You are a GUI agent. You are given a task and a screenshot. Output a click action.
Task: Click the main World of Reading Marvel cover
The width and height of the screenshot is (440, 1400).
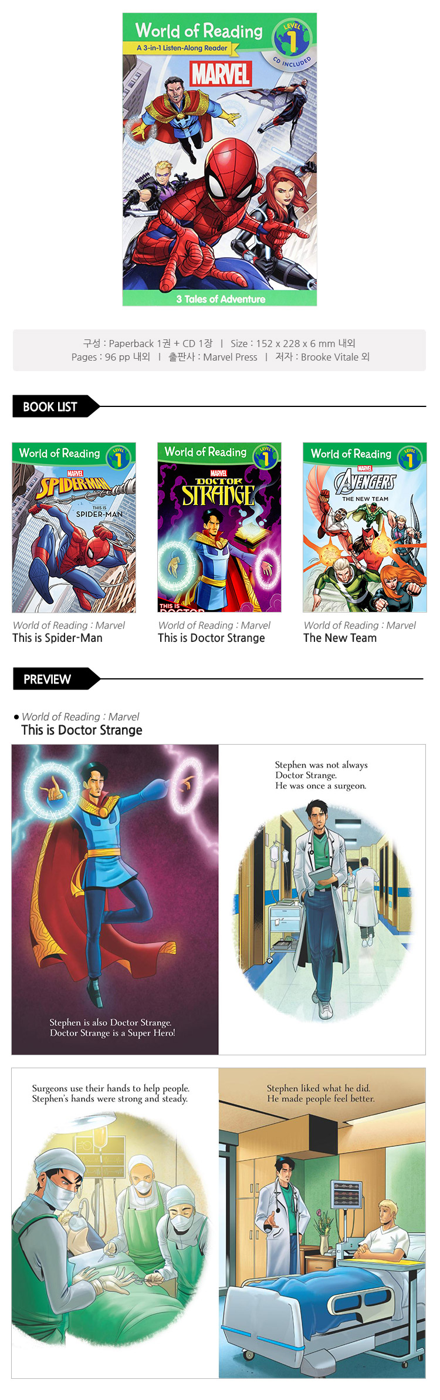click(x=219, y=159)
